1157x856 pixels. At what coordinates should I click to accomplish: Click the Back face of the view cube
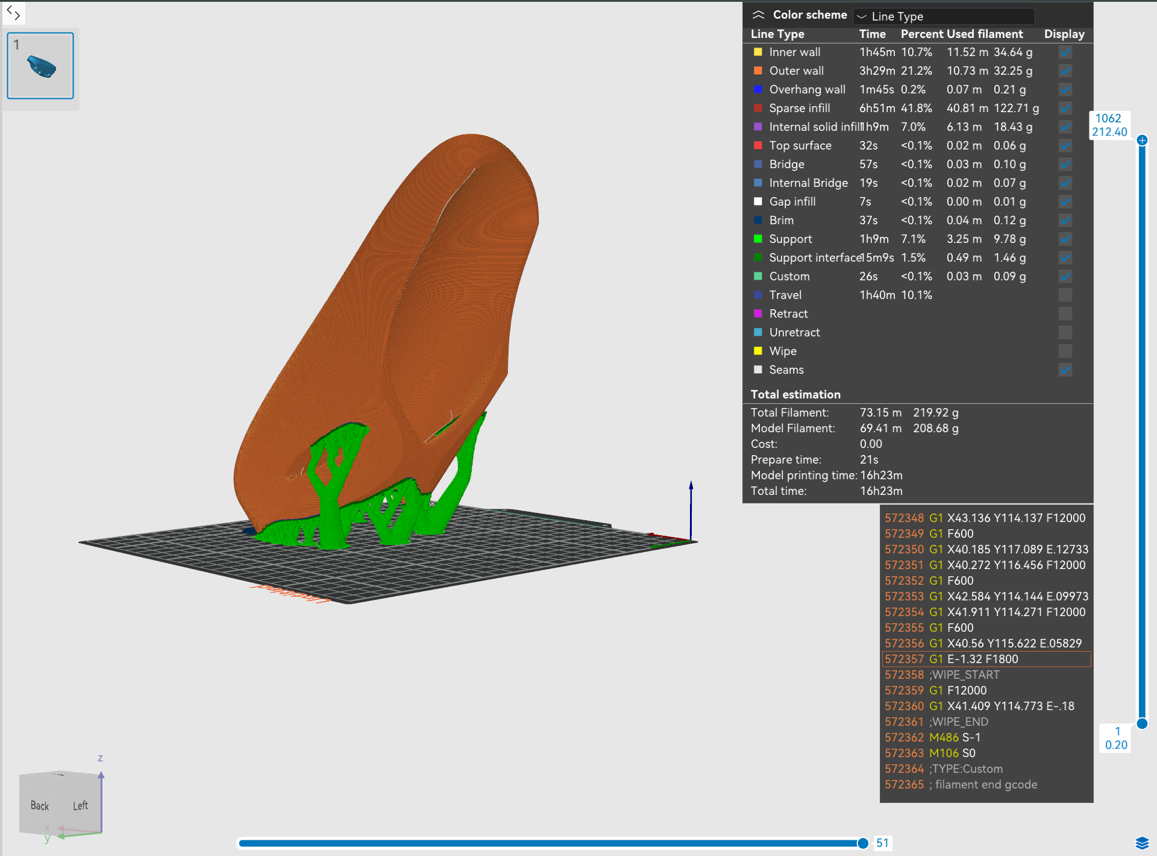coord(40,805)
